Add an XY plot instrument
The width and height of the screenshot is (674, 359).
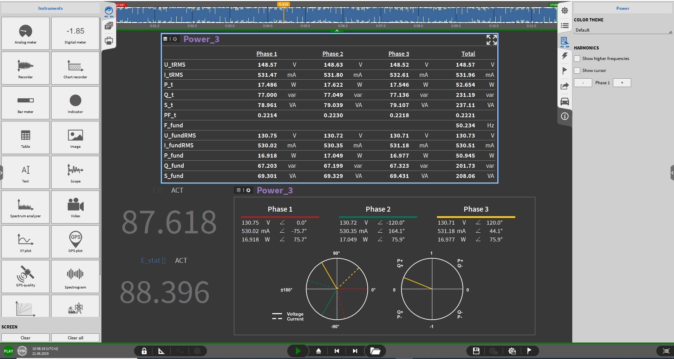25,242
